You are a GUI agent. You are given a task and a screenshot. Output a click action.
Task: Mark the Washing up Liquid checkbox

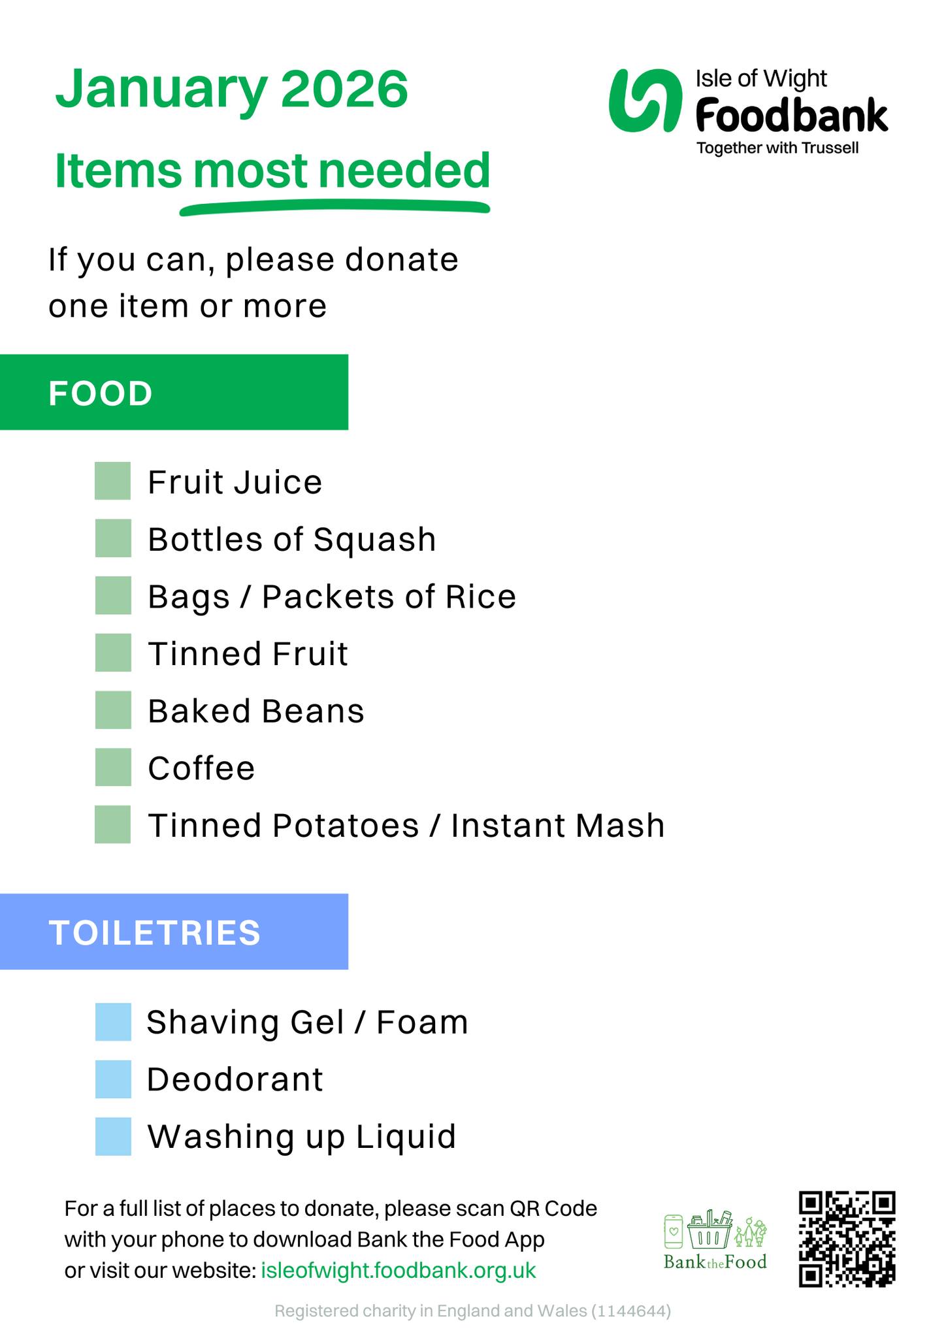pyautogui.click(x=113, y=1137)
